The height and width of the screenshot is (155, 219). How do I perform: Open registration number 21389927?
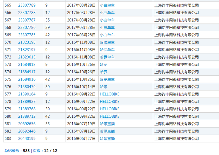(x=27, y=102)
